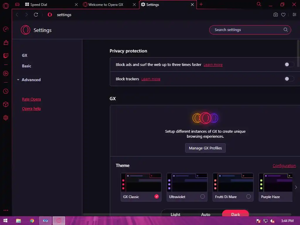Switch to Light mode
This screenshot has height=225, width=300.
(175, 214)
